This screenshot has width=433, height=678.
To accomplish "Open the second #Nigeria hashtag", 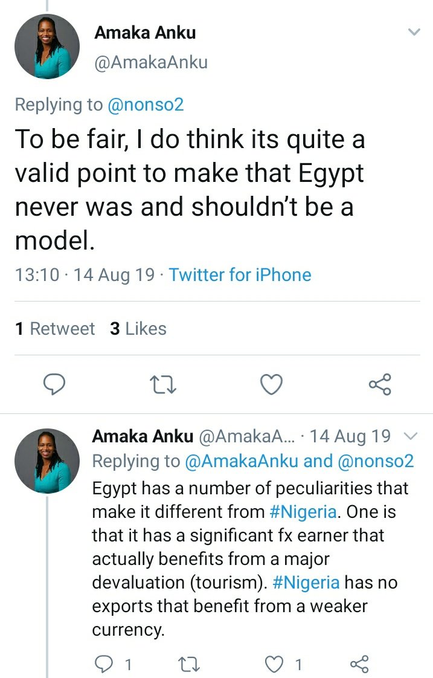I will (306, 583).
